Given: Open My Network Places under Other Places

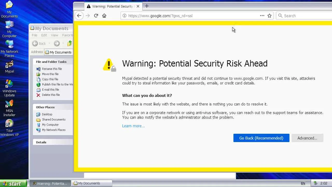Looking at the screenshot, I should (x=54, y=130).
